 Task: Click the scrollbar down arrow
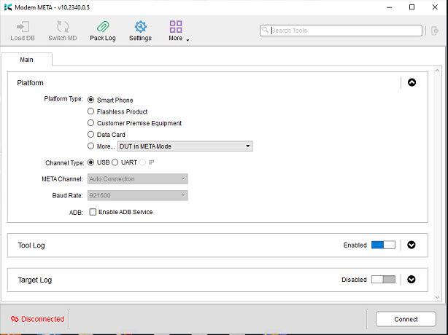[437, 297]
